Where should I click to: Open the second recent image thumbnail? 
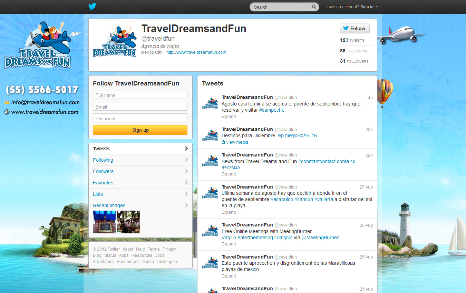(x=128, y=222)
